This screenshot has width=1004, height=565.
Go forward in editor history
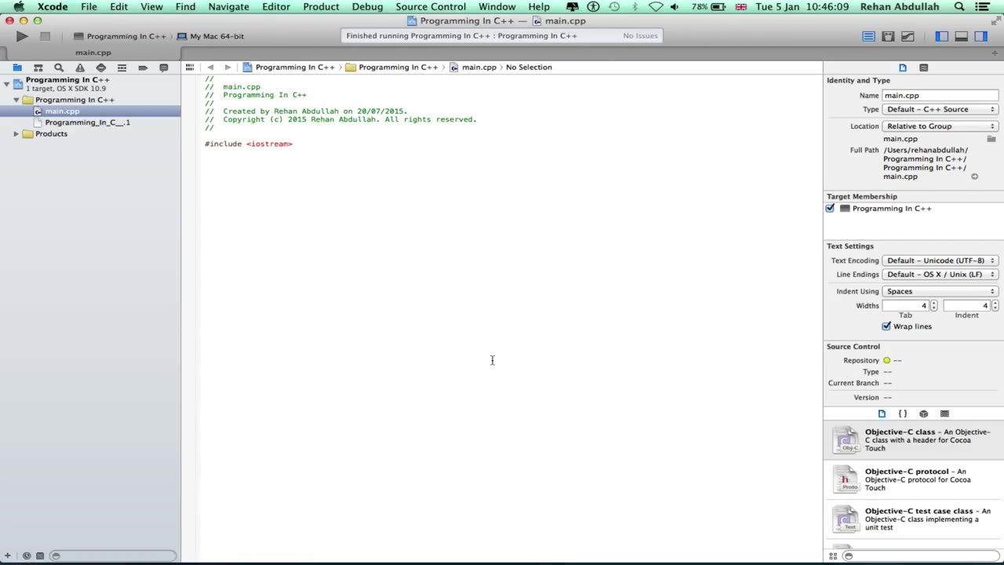point(227,67)
